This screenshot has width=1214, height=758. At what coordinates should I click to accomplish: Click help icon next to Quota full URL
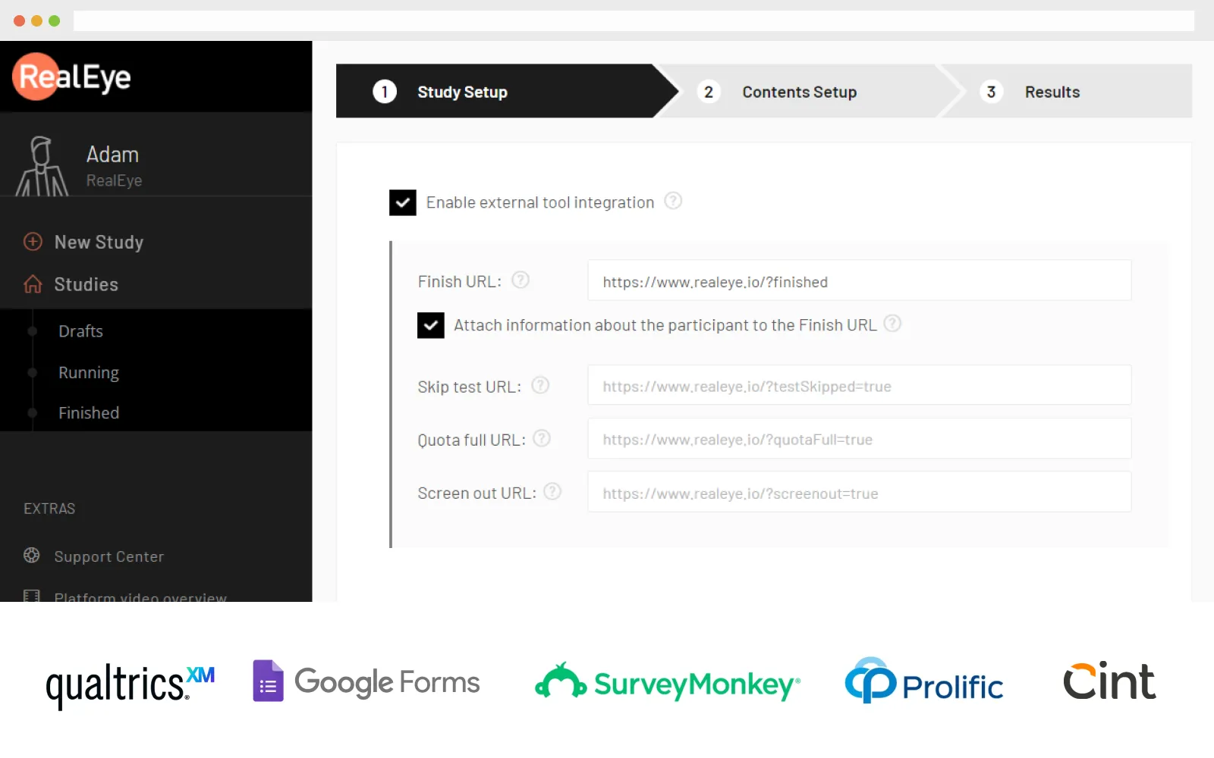[542, 439]
